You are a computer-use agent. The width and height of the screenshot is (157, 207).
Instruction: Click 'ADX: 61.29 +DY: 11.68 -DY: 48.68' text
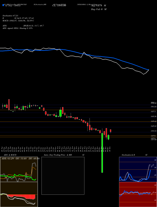pos(20,158)
